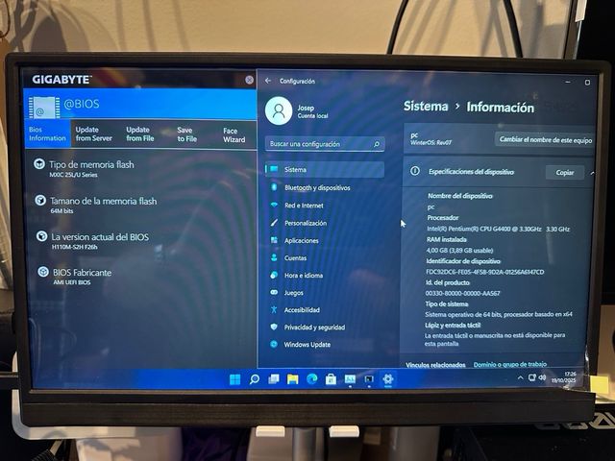Open Dominio o grupo de trabajo link

[x=510, y=365]
